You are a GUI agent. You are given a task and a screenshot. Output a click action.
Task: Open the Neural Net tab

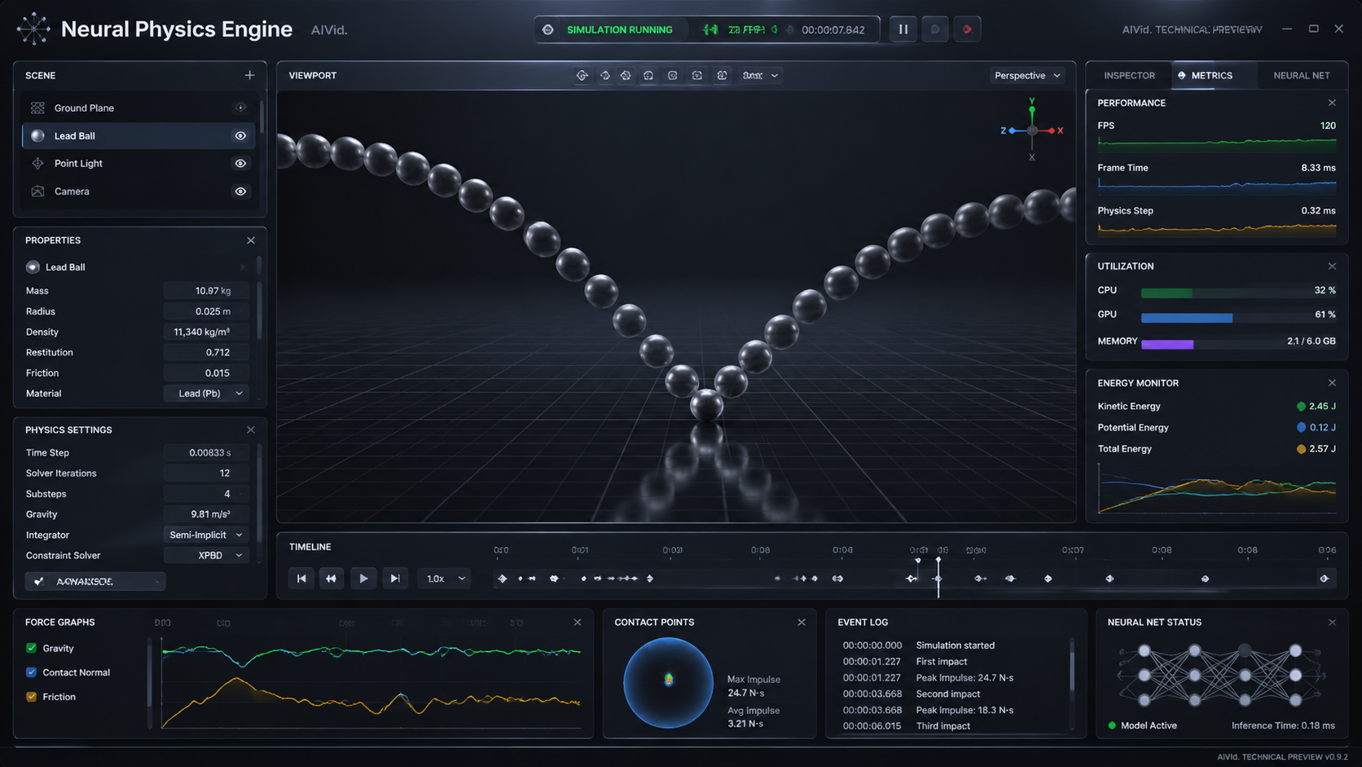pos(1301,76)
